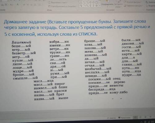The height and width of the screenshot is (123, 155).
Task: Click the word 'румя....ый'
Action: pyautogui.click(x=60, y=73)
